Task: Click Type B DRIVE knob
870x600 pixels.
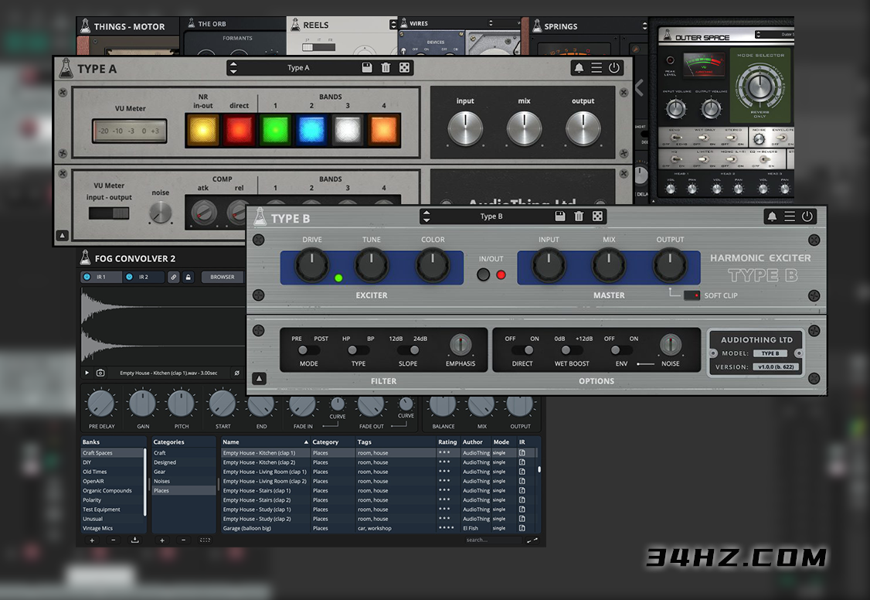Action: (312, 264)
